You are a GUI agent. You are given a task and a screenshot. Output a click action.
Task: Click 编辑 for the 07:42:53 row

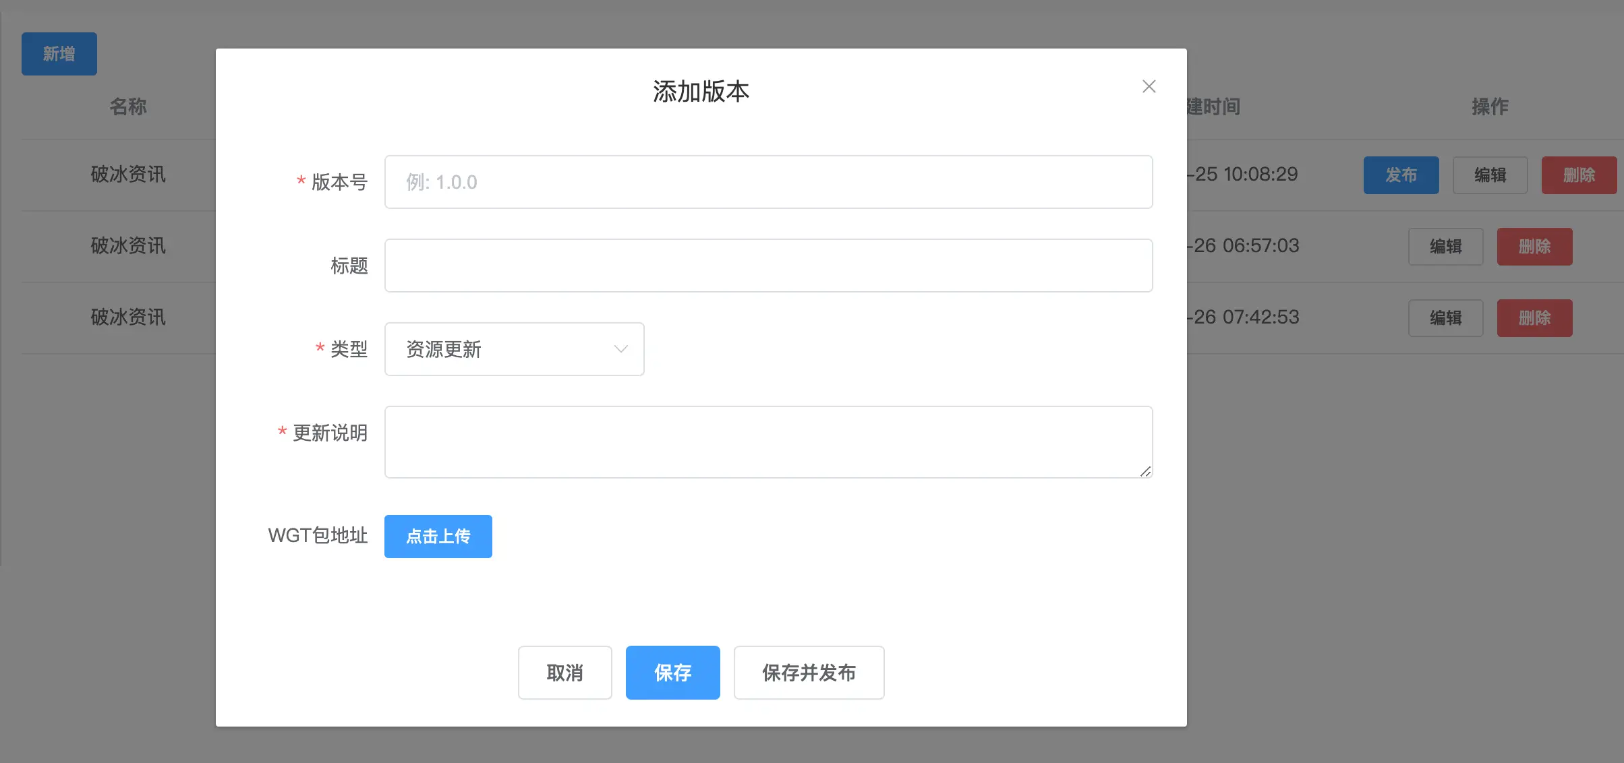[1445, 318]
